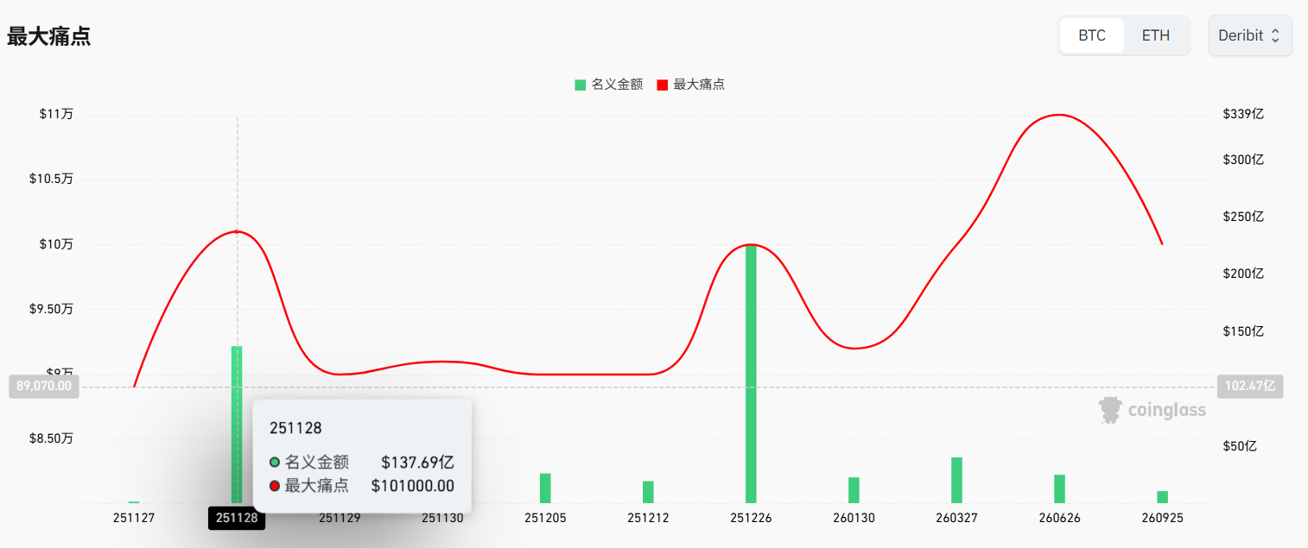Click the green bar above 251205
This screenshot has width=1308, height=548.
(x=545, y=488)
